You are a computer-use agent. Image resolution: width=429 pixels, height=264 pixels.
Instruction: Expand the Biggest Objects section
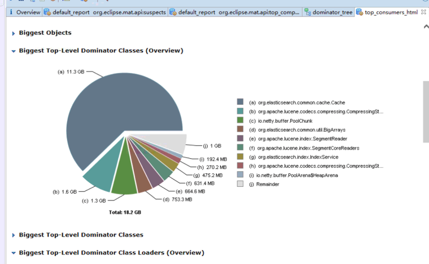coord(14,33)
